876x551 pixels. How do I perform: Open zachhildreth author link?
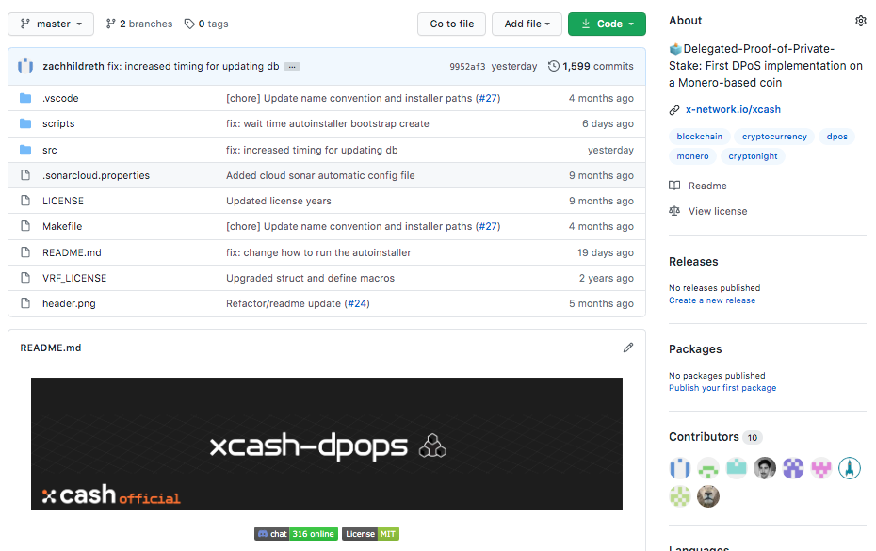[73, 66]
